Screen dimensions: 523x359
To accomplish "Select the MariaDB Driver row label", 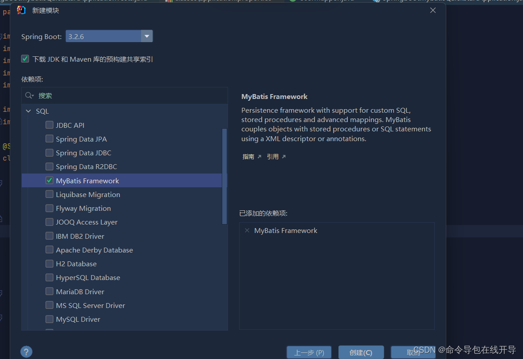I will [x=80, y=292].
